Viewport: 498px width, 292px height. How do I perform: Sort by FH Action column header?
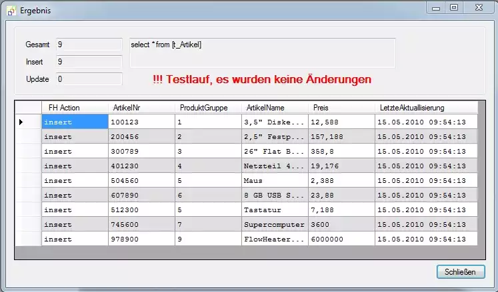pos(74,108)
